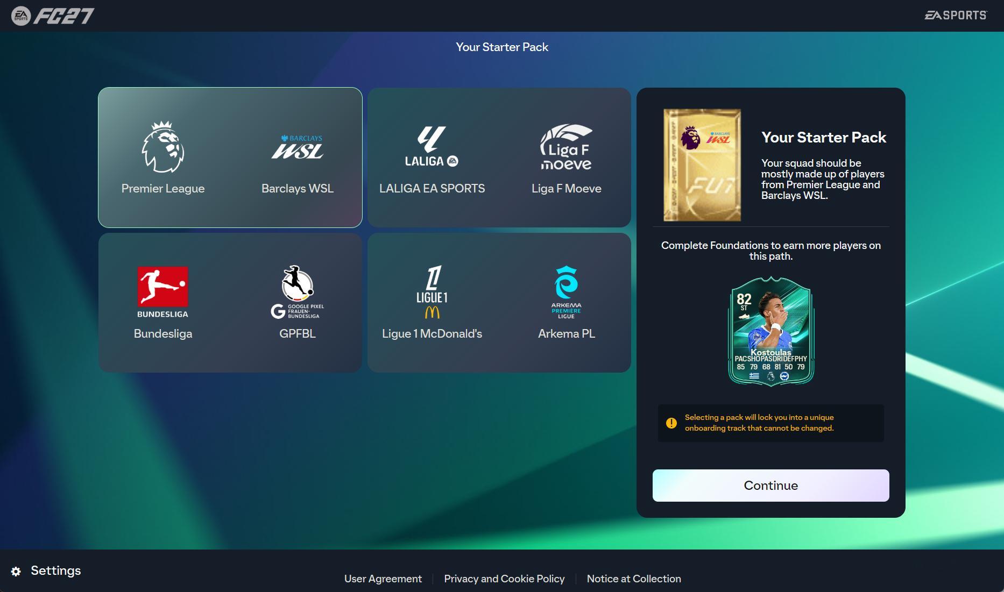Pick the Liga F Moeve logo
This screenshot has width=1004, height=592.
tap(567, 147)
